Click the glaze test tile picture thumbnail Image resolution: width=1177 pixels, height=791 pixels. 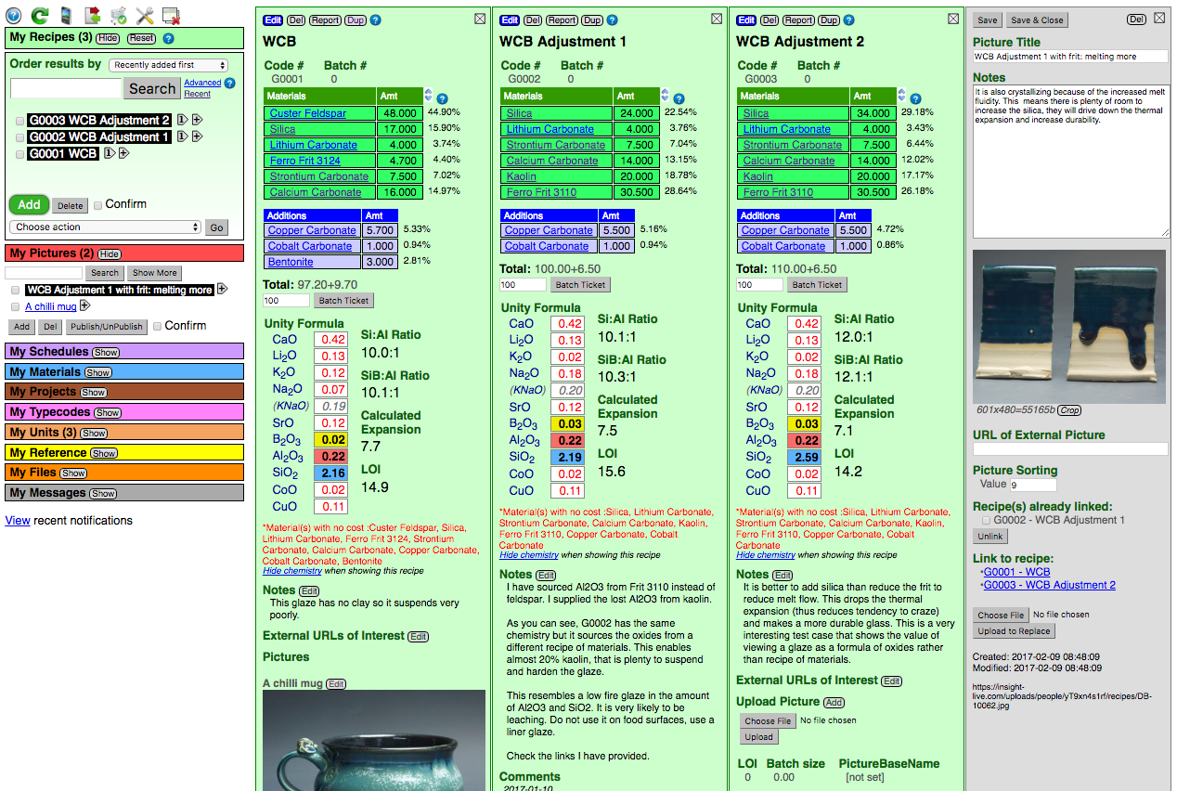click(x=1069, y=326)
